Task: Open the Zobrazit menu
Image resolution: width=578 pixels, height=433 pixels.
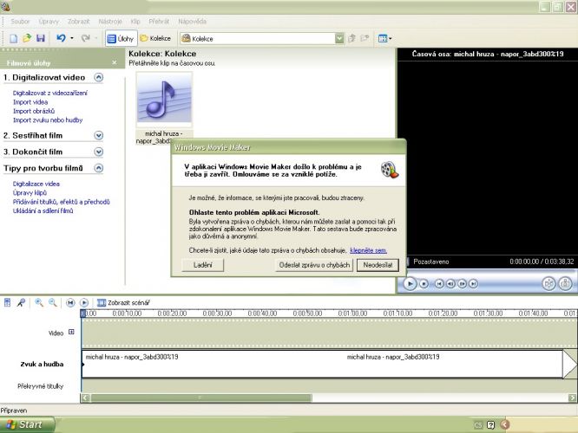Action: pyautogui.click(x=78, y=22)
